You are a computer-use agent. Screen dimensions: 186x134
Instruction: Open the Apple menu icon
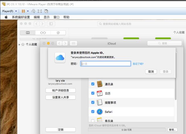(6, 17)
